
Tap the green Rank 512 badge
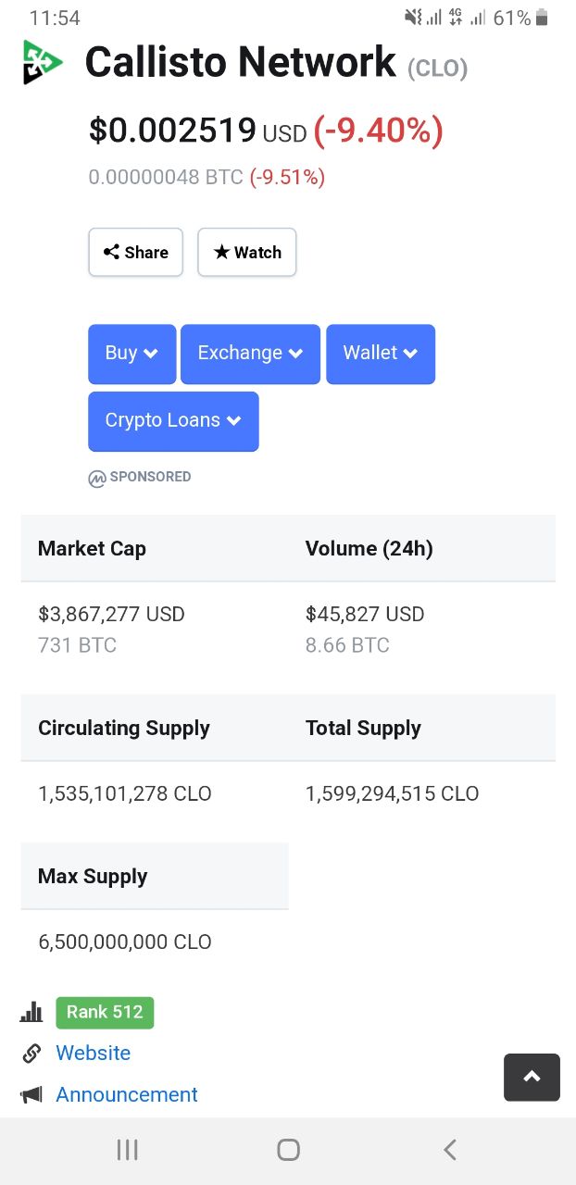pyautogui.click(x=105, y=1012)
